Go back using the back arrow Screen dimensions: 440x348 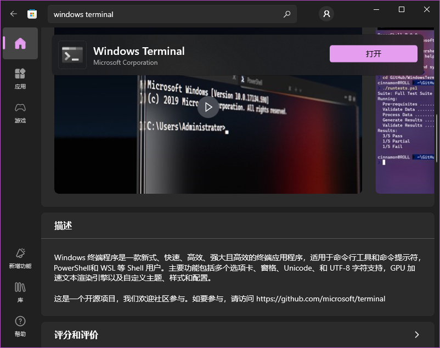point(14,14)
